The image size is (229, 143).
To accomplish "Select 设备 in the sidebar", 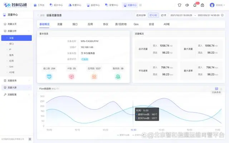I will tap(16, 38).
